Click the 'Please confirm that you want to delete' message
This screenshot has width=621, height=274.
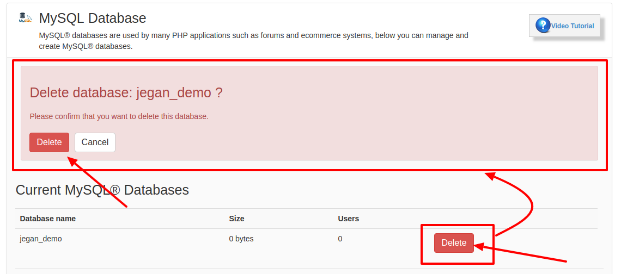click(119, 117)
